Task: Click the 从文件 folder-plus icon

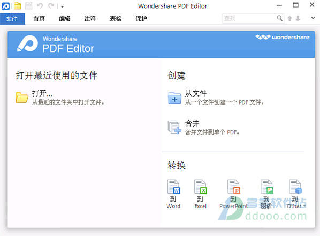Action: [174, 98]
